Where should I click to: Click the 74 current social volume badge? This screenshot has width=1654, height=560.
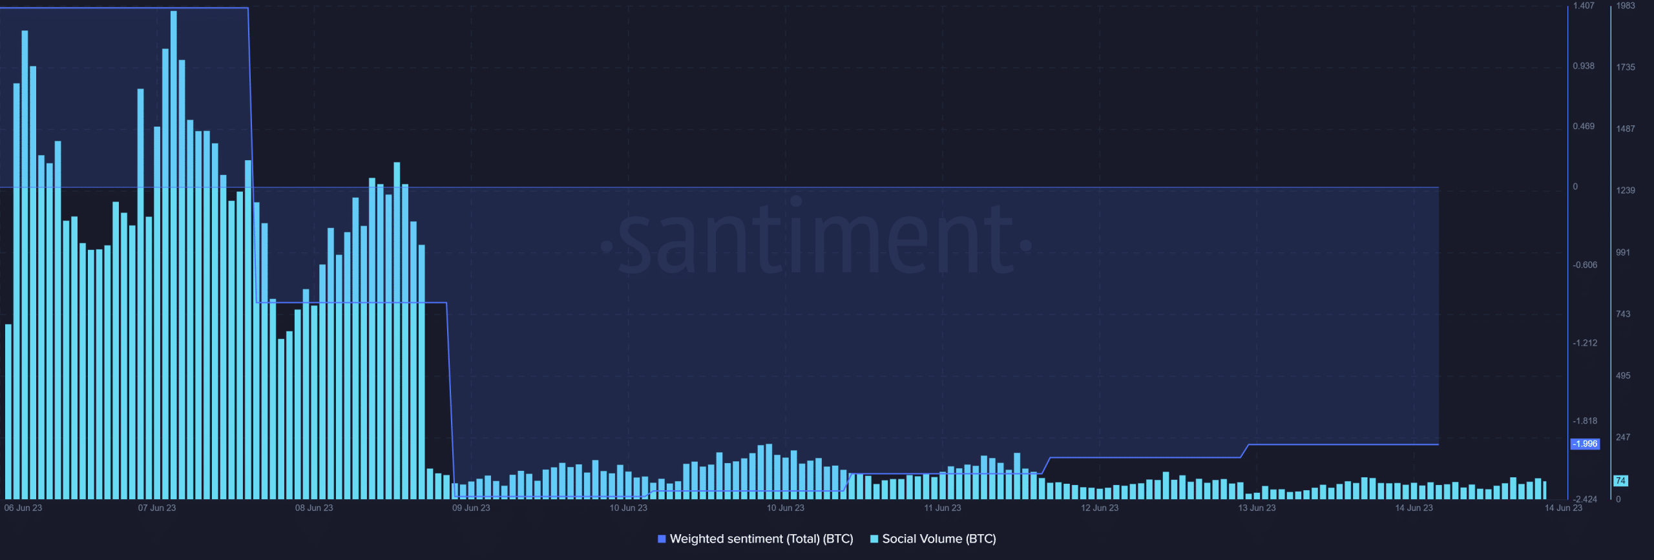(1620, 481)
